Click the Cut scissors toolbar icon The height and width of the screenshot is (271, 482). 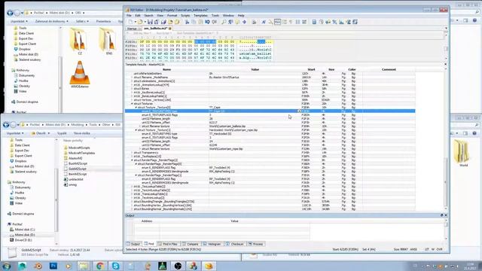point(187,22)
